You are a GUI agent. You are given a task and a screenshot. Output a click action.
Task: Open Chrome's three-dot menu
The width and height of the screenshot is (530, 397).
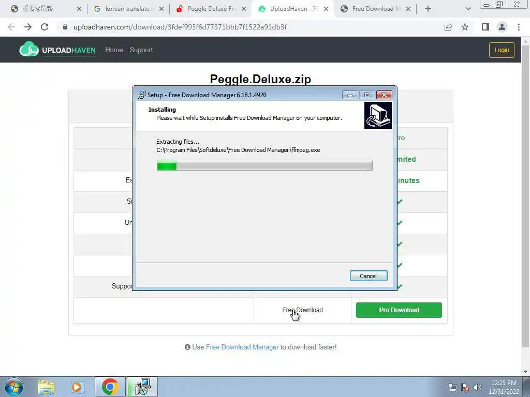click(519, 27)
